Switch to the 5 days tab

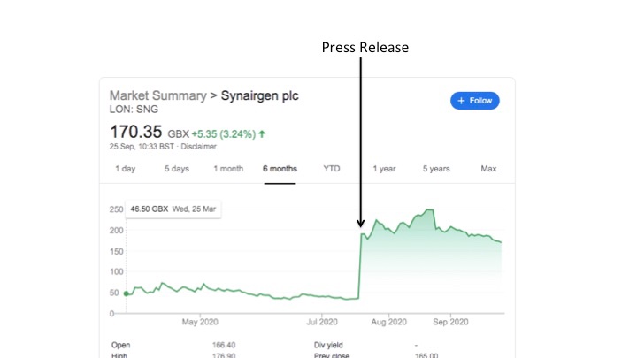[177, 169]
